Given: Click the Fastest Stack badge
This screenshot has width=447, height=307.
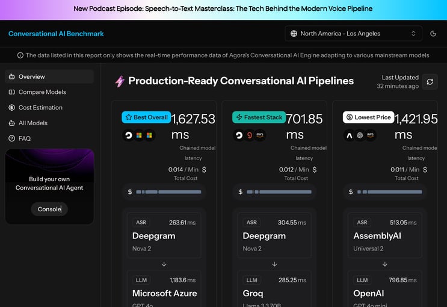Looking at the screenshot, I should [259, 117].
